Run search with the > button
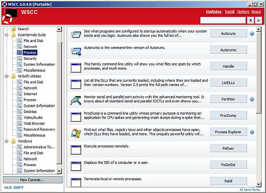 pyautogui.click(x=258, y=20)
